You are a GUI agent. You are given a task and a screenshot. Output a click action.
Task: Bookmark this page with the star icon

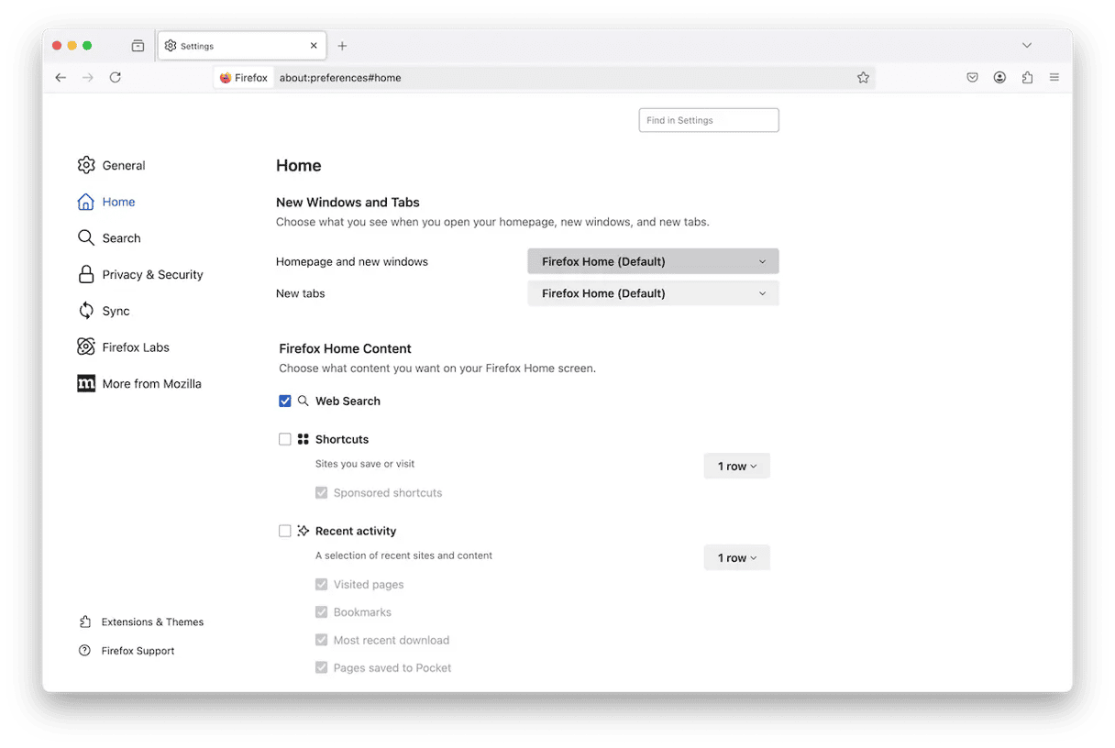point(863,78)
